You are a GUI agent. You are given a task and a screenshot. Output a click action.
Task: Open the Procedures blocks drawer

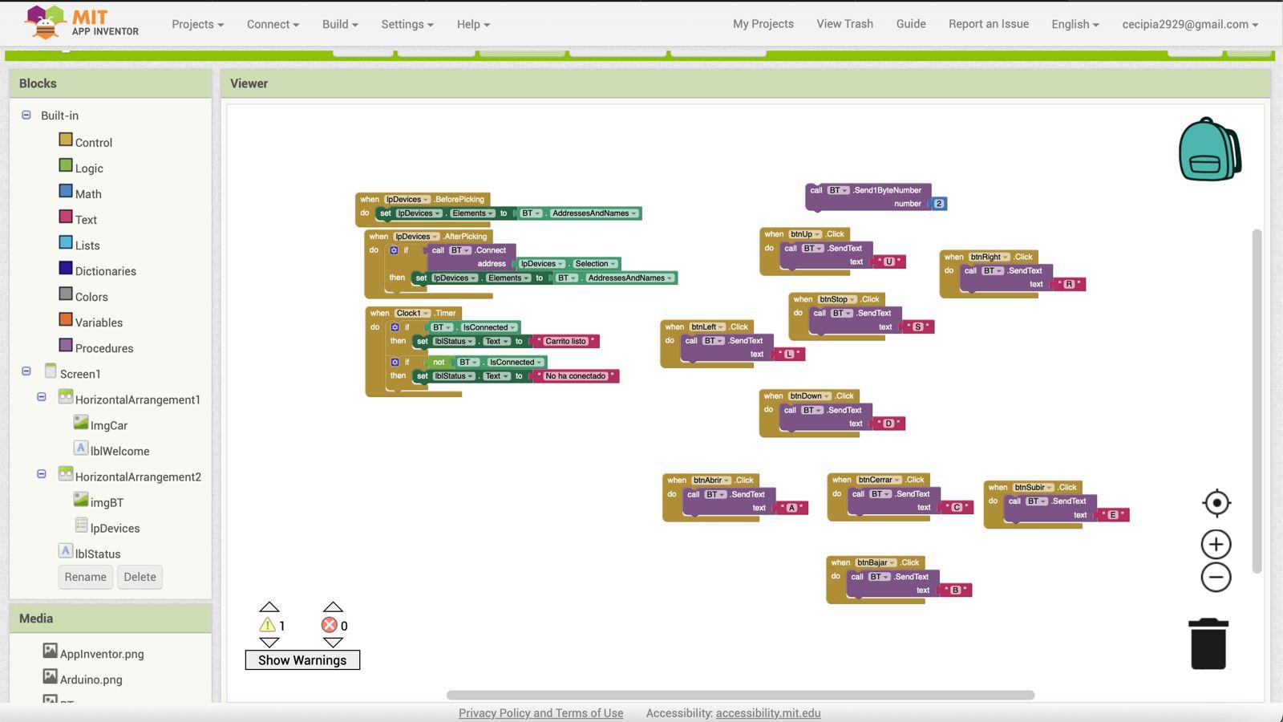pyautogui.click(x=104, y=347)
